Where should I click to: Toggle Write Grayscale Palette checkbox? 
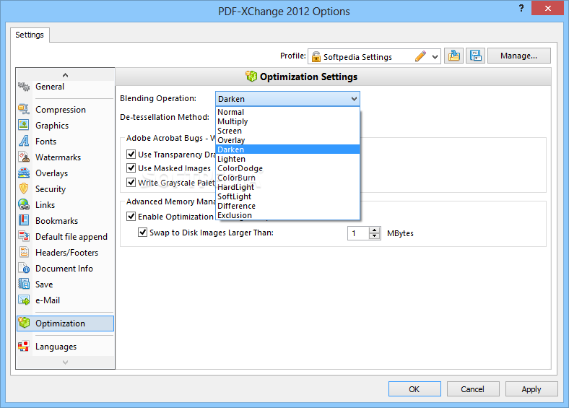tap(131, 182)
